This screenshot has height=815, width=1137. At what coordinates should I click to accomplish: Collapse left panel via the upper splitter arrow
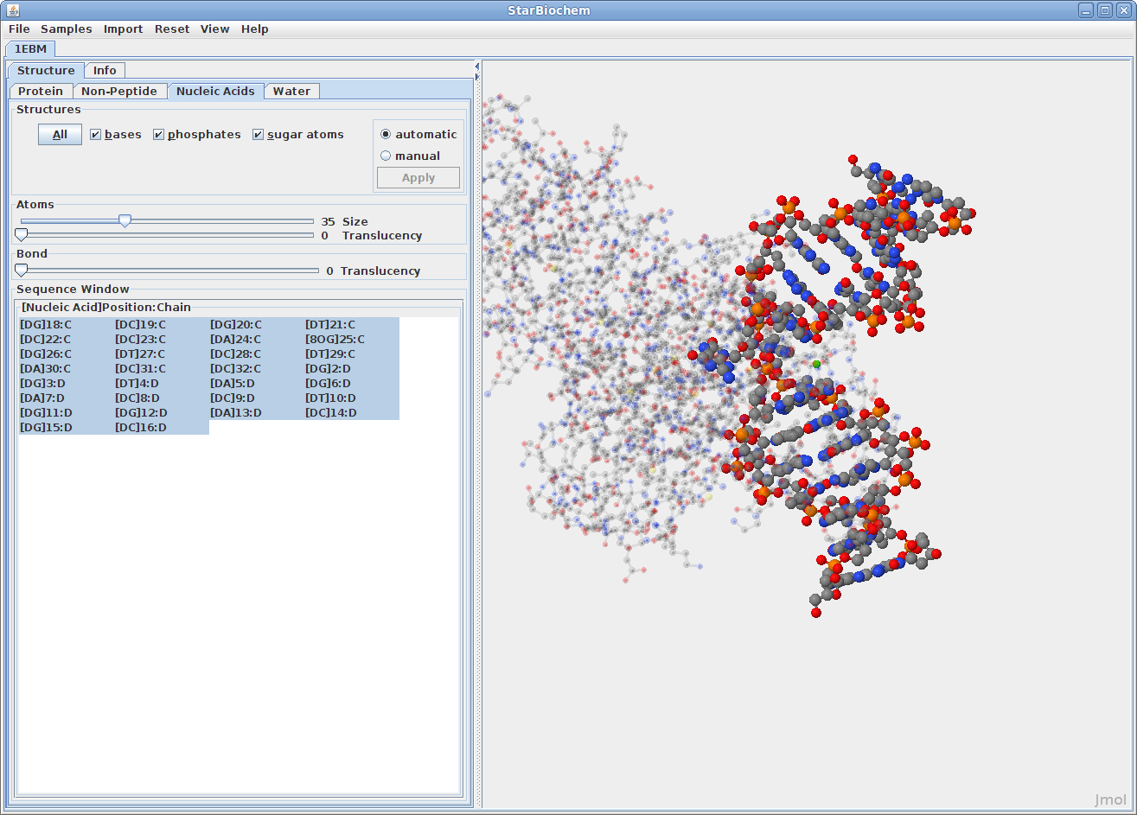coord(477,67)
